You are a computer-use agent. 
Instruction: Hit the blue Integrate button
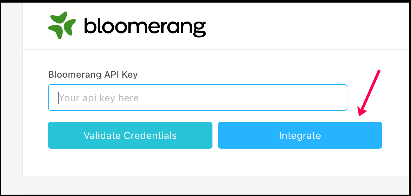point(300,135)
